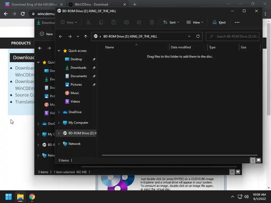This screenshot has width=271, height=203.
Task: Click File Explorer on the taskbar
Action: tap(20, 197)
